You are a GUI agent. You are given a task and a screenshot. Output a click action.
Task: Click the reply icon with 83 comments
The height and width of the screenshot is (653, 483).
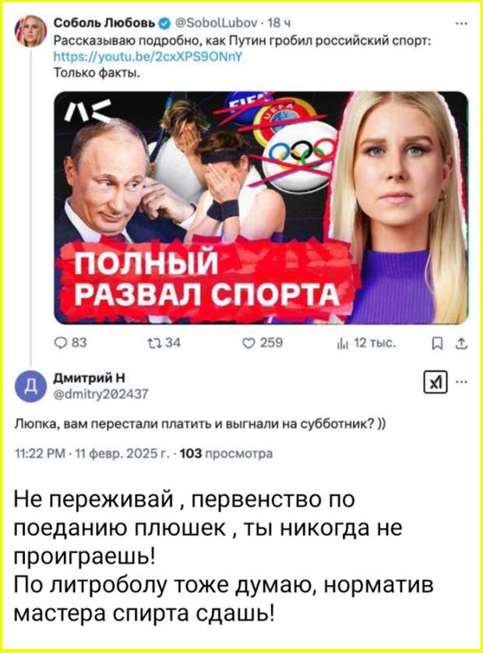[61, 343]
